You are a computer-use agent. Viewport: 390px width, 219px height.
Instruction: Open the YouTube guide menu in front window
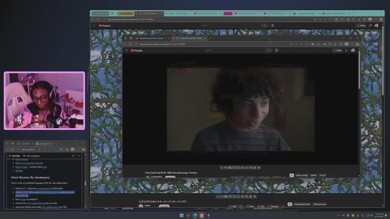[126, 50]
